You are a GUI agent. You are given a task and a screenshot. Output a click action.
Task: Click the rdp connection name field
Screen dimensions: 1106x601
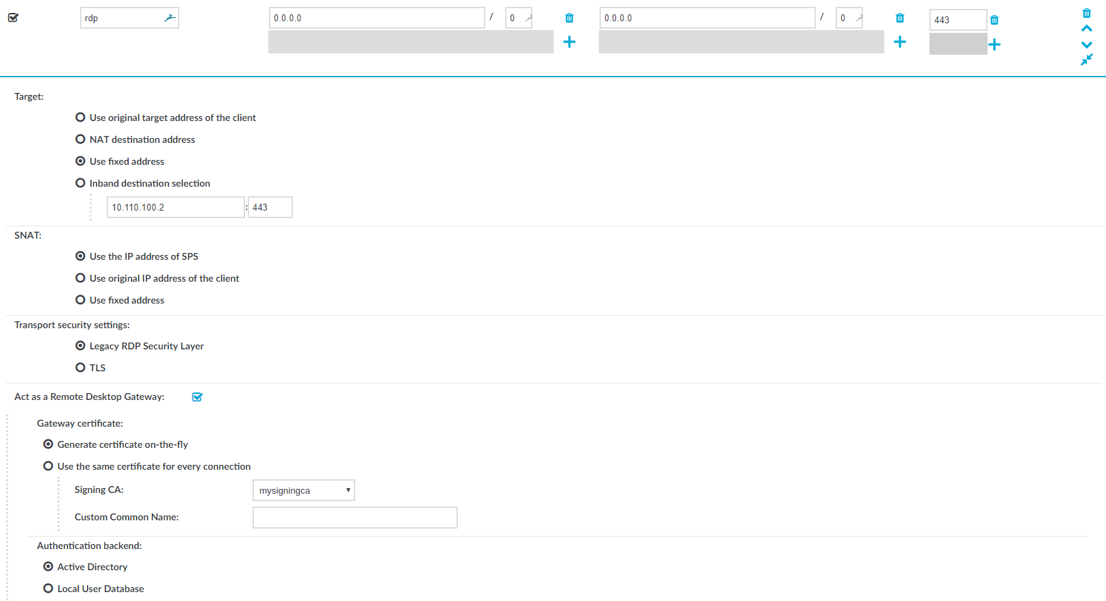coord(129,18)
